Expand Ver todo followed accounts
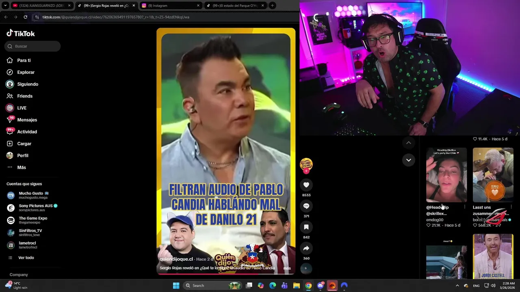The image size is (520, 292). click(x=26, y=258)
